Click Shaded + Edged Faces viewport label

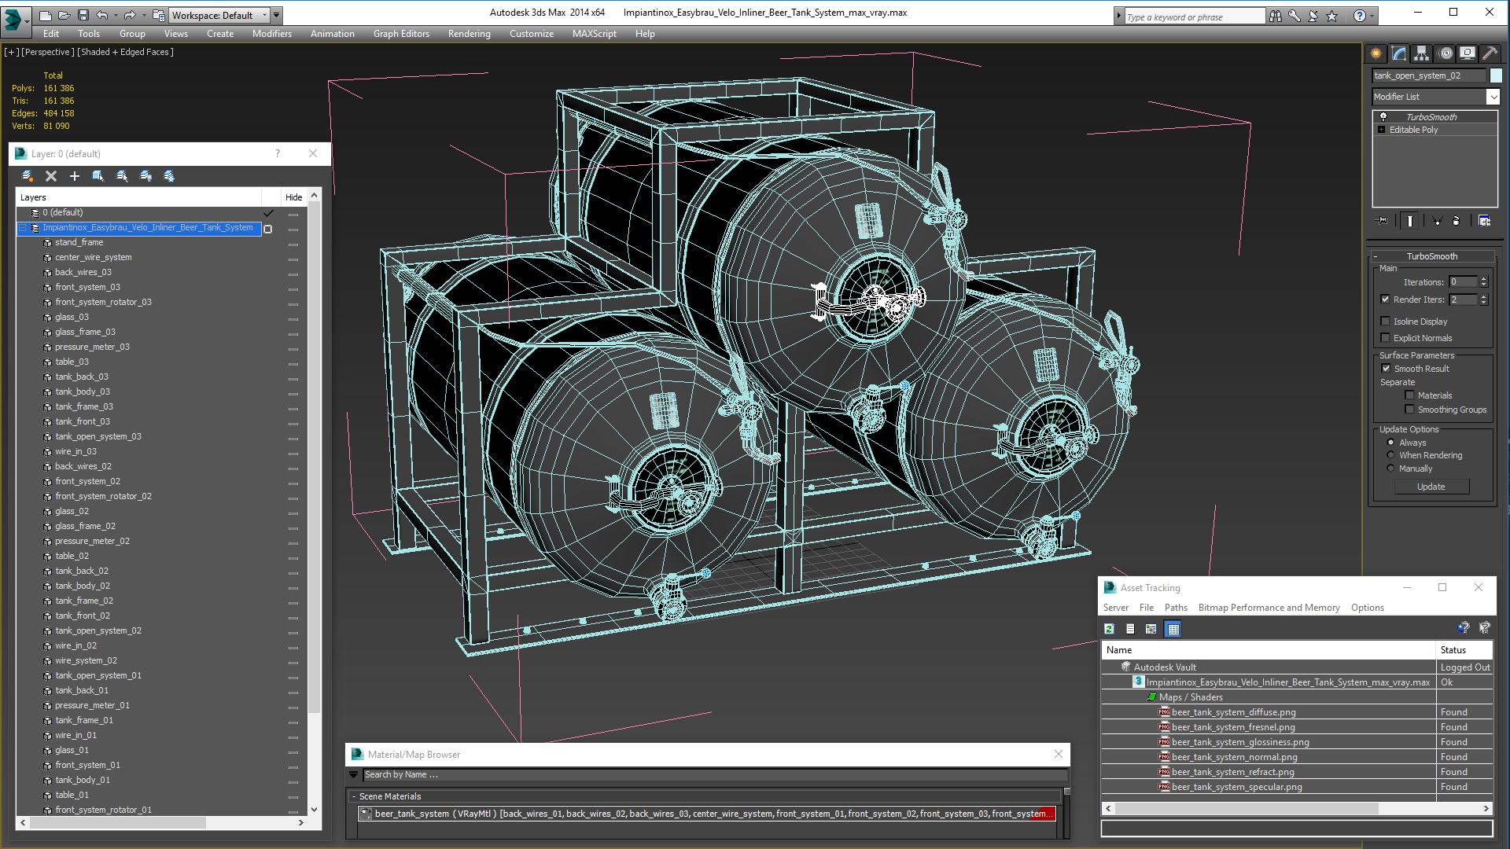[125, 52]
